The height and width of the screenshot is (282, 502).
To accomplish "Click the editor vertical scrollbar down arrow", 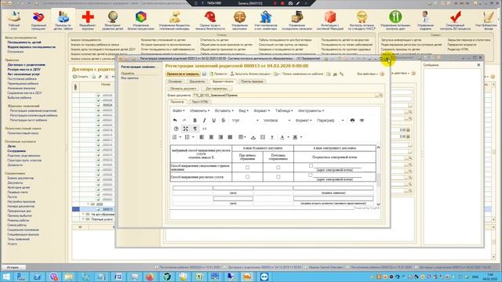I will click(378, 204).
